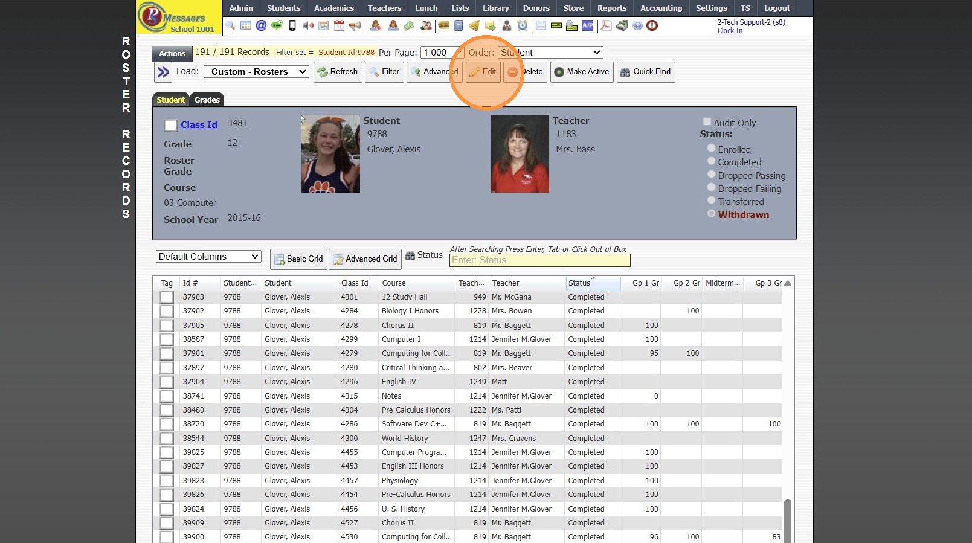This screenshot has height=543, width=972.
Task: Click the mobile phone icon in toolbar
Action: 292,25
